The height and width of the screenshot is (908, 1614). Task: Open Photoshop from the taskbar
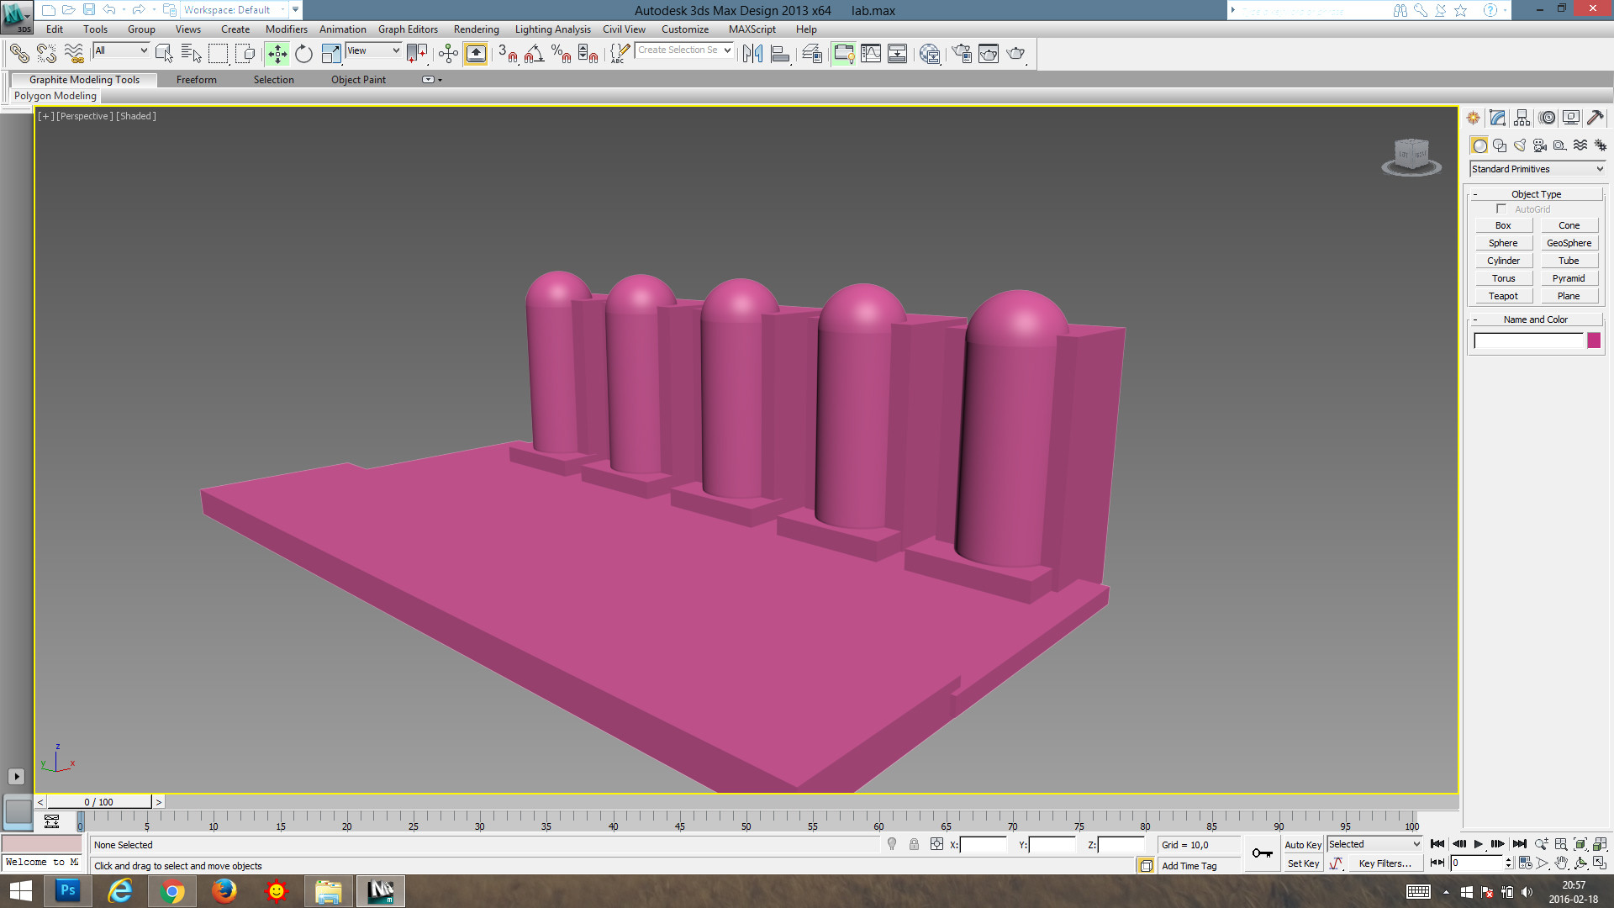point(68,890)
